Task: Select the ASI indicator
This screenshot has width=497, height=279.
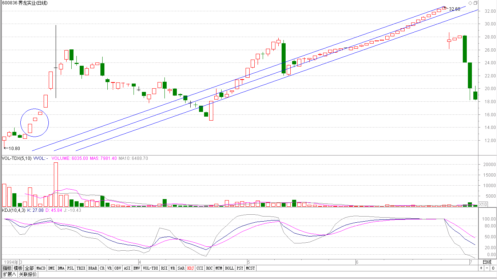Action: tap(127, 268)
